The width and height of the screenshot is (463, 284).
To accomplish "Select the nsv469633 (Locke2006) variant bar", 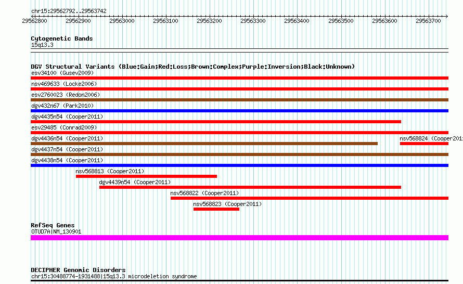I will click(x=239, y=89).
